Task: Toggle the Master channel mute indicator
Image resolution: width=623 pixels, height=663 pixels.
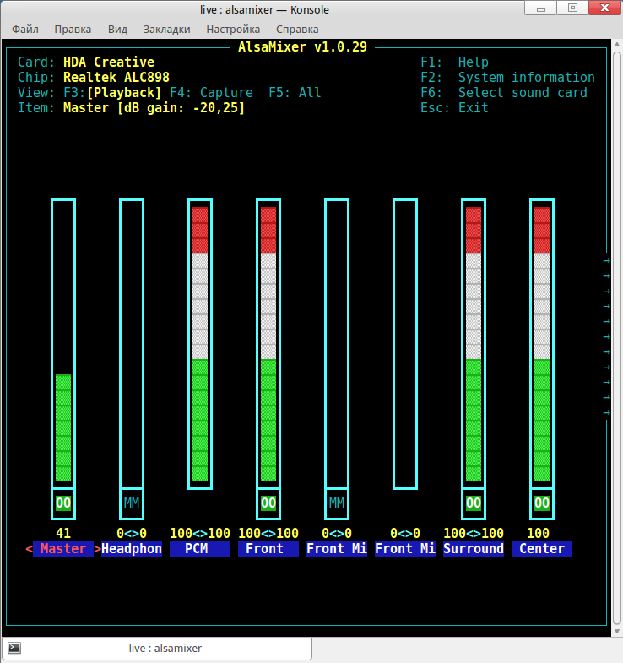Action: [x=63, y=503]
